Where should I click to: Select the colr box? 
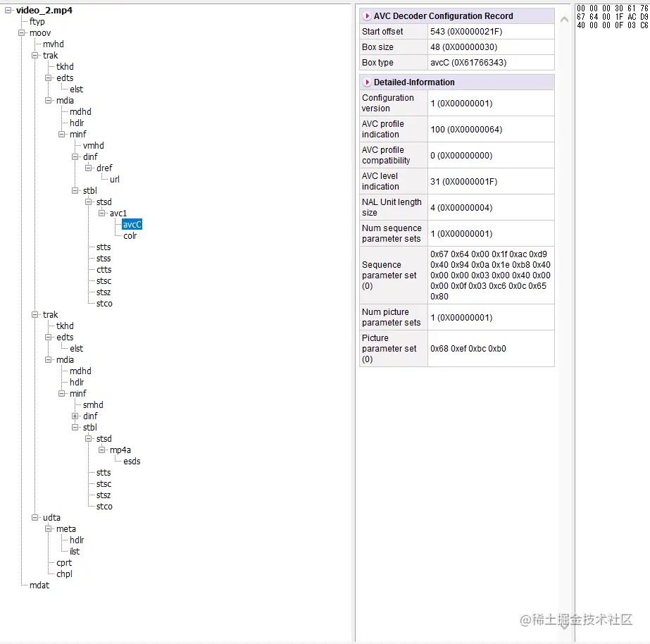click(130, 235)
